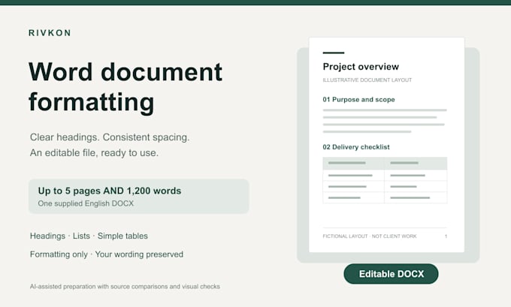
Task: Click the shaded table header row
Action: pos(385,163)
